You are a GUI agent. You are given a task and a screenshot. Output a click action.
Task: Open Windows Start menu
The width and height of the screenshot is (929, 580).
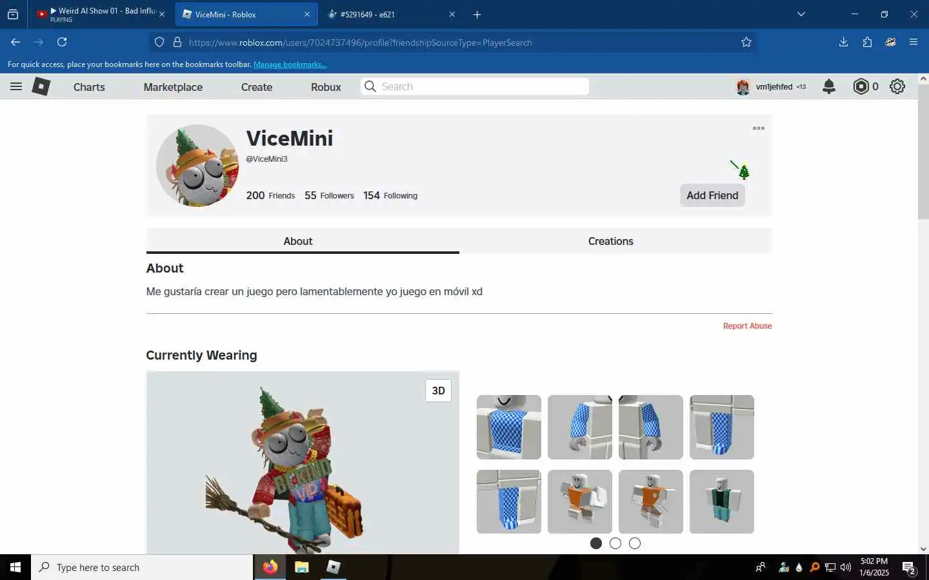click(x=15, y=567)
